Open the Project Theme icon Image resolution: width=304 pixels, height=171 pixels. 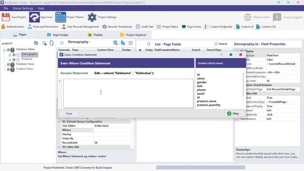pos(60,17)
